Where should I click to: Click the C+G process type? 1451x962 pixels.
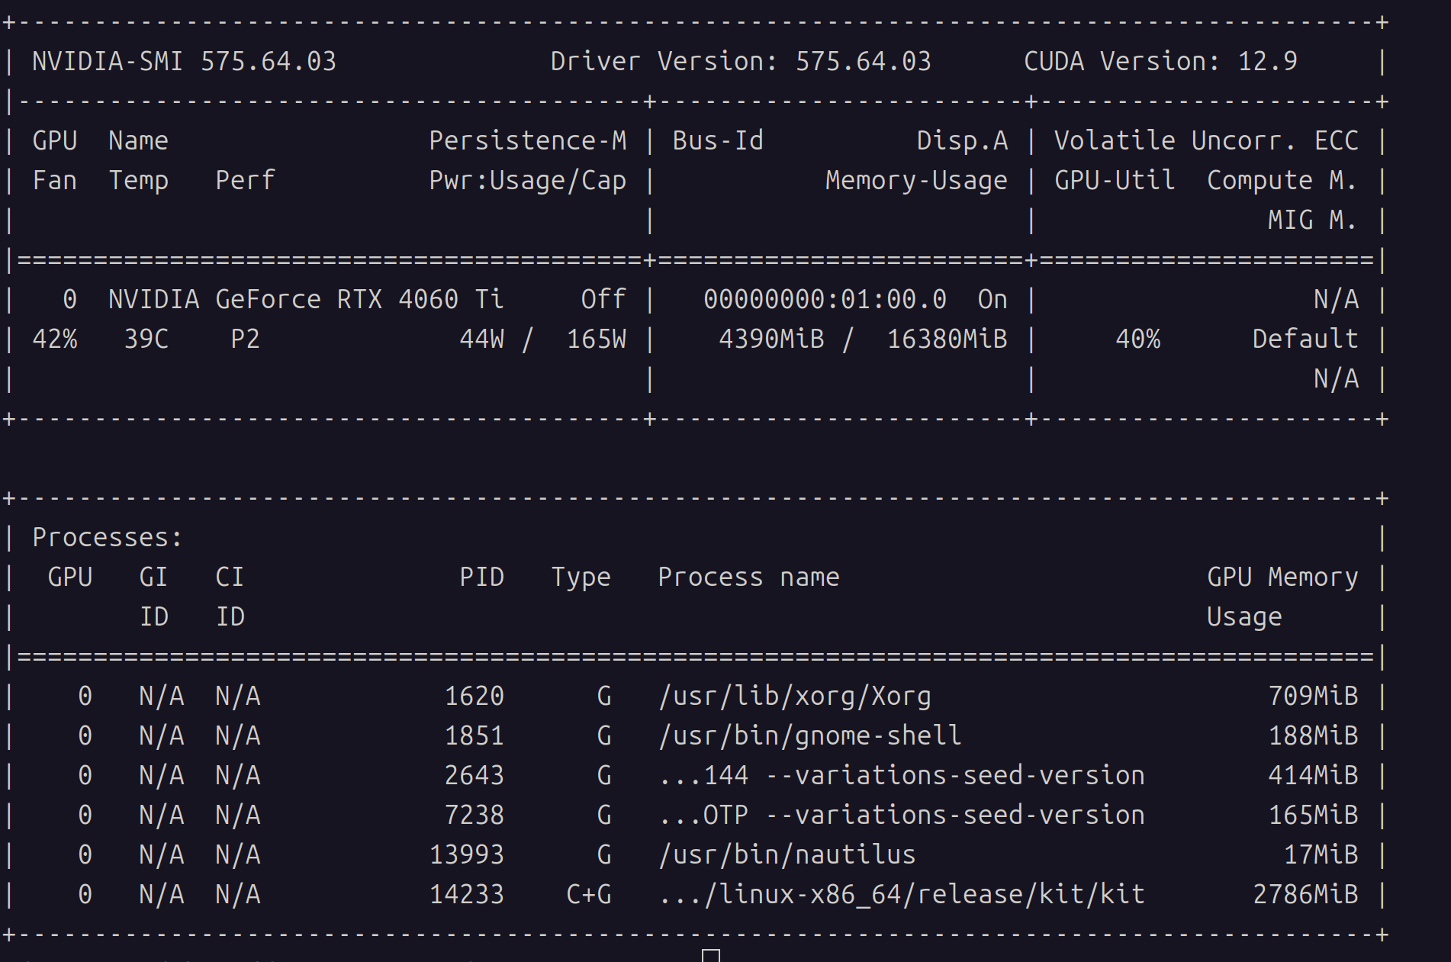pos(589,894)
